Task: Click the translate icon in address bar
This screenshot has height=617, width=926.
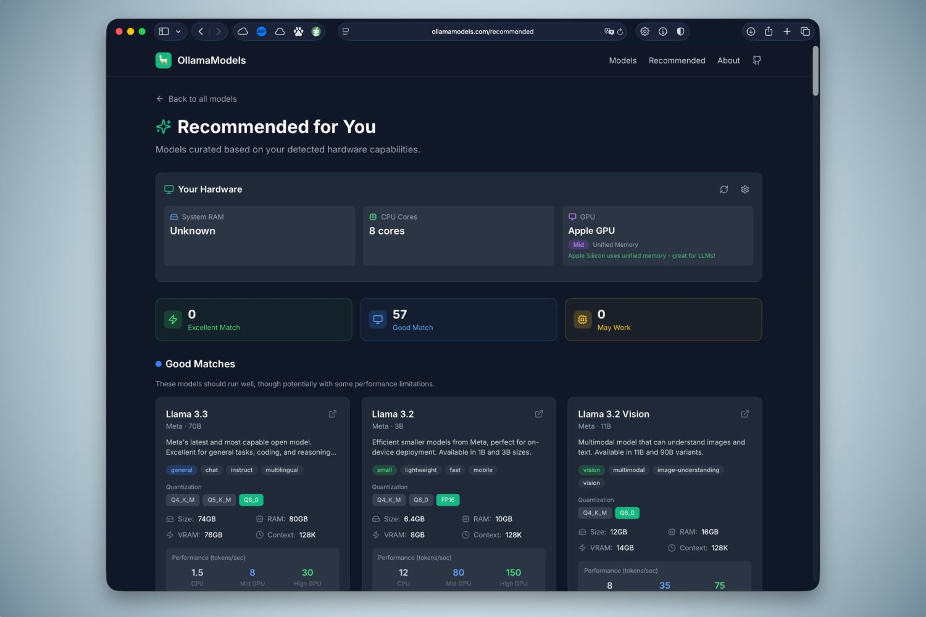Action: pos(609,31)
